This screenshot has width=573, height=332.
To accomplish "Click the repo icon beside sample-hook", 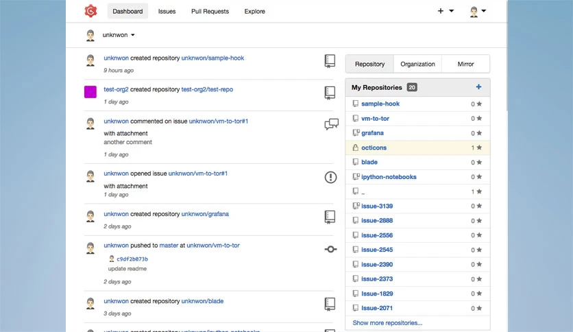I will coord(355,104).
